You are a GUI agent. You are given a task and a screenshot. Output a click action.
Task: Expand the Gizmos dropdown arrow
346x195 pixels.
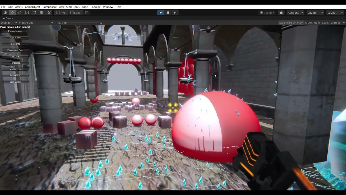point(344,23)
